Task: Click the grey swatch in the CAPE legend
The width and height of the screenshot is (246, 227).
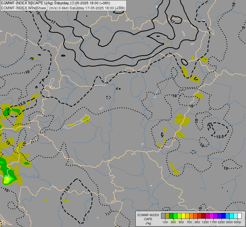Action: [x=163, y=216]
